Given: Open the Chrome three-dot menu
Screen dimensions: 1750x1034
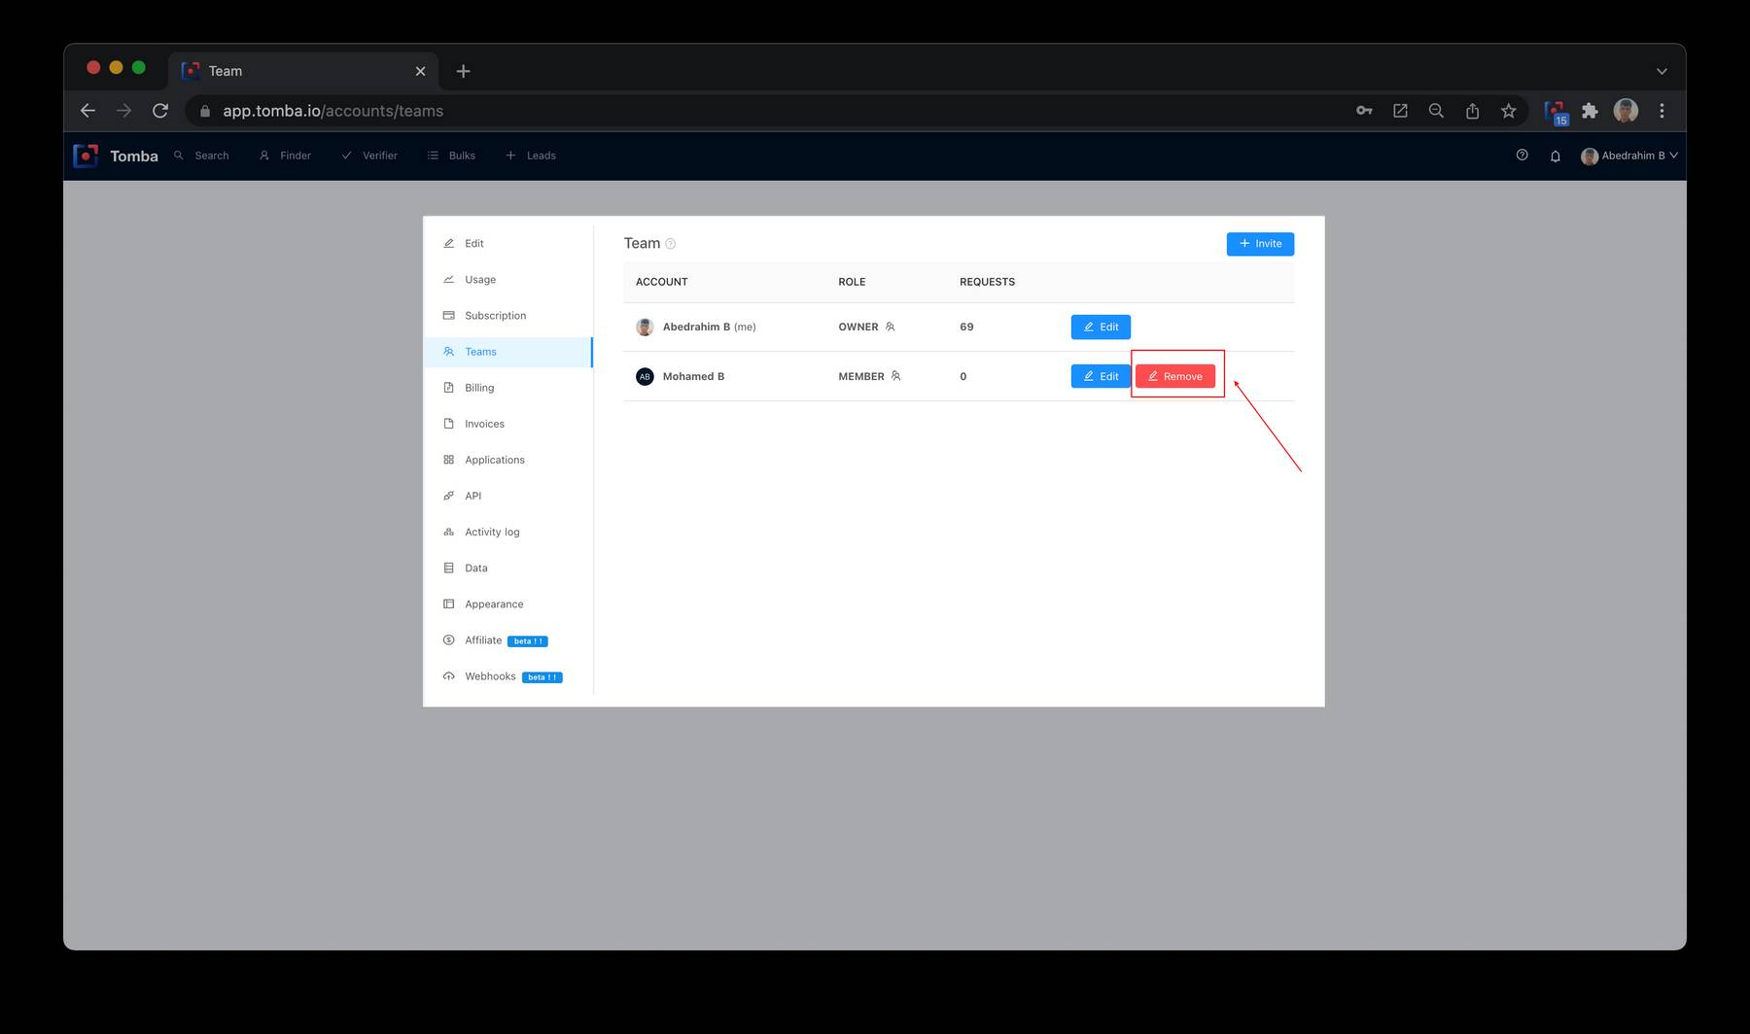Looking at the screenshot, I should coord(1662,111).
